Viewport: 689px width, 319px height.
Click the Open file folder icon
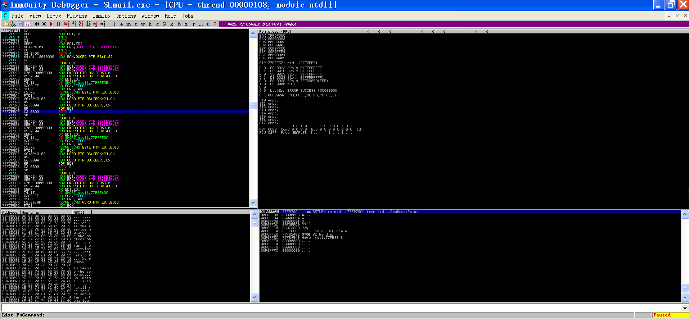6,24
